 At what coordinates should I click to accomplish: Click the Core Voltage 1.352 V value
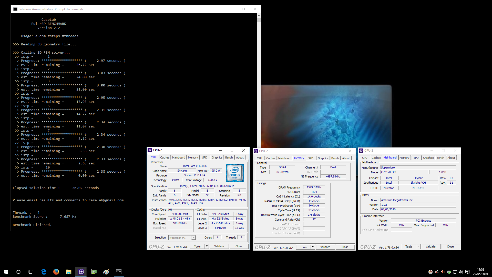click(212, 180)
